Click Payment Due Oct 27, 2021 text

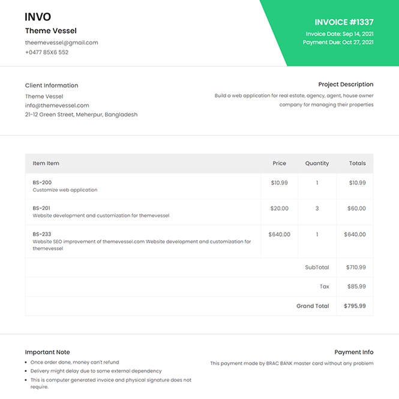pyautogui.click(x=338, y=42)
